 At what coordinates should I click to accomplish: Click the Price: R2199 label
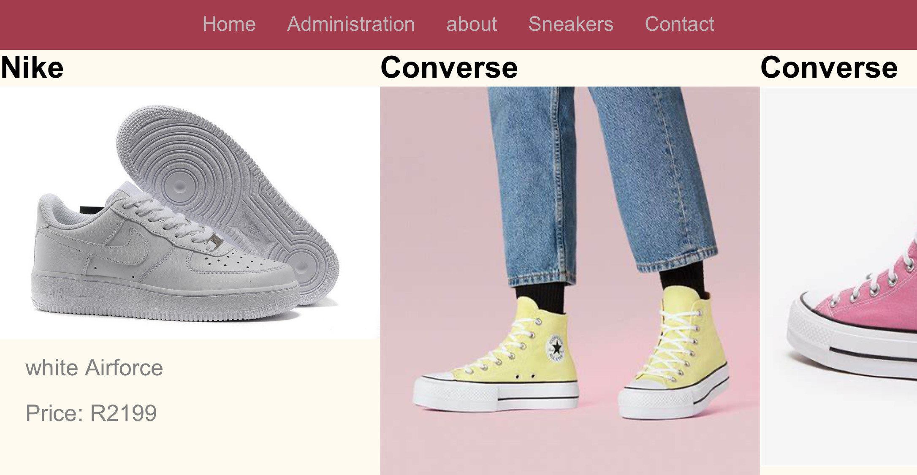point(91,413)
